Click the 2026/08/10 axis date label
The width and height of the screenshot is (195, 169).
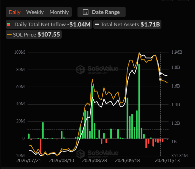(x=62, y=161)
